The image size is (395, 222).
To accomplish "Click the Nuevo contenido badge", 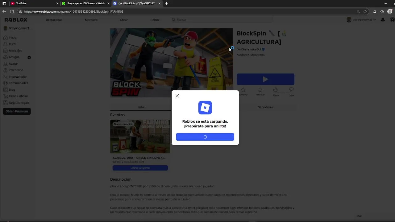I will [123, 124].
